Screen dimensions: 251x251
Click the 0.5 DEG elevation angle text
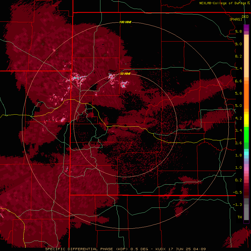pyautogui.click(x=139, y=249)
